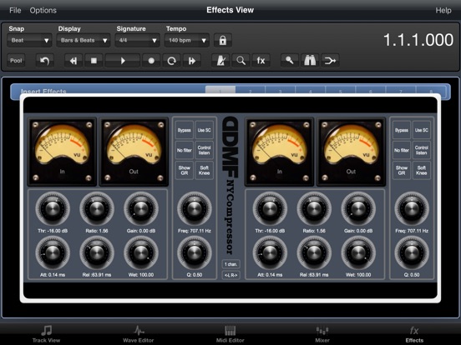461x345 pixels.
Task: Open the File menu
Action: (15, 10)
